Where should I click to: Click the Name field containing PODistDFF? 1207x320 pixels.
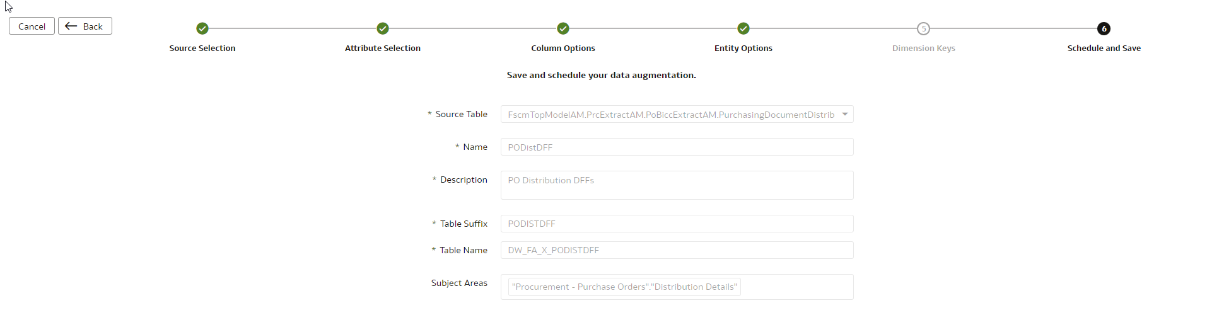pyautogui.click(x=677, y=147)
